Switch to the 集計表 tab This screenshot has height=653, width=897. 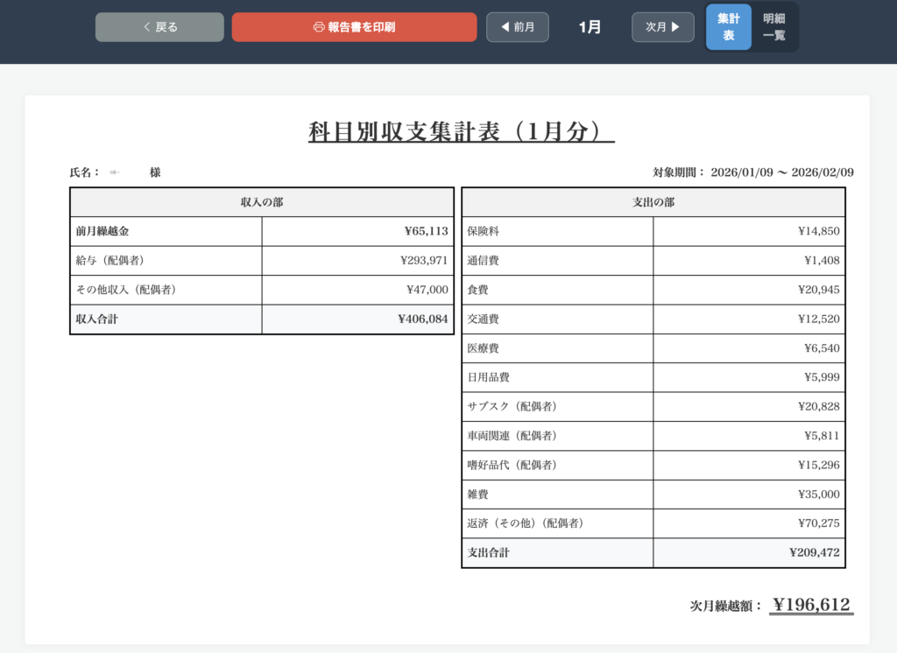(x=728, y=27)
